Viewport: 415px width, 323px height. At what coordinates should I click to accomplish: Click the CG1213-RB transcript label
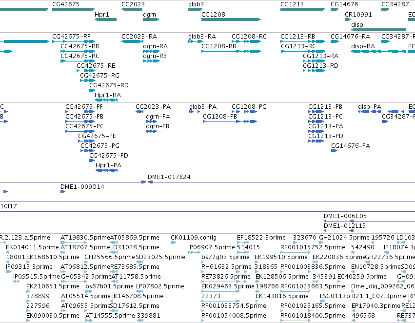tap(298, 37)
